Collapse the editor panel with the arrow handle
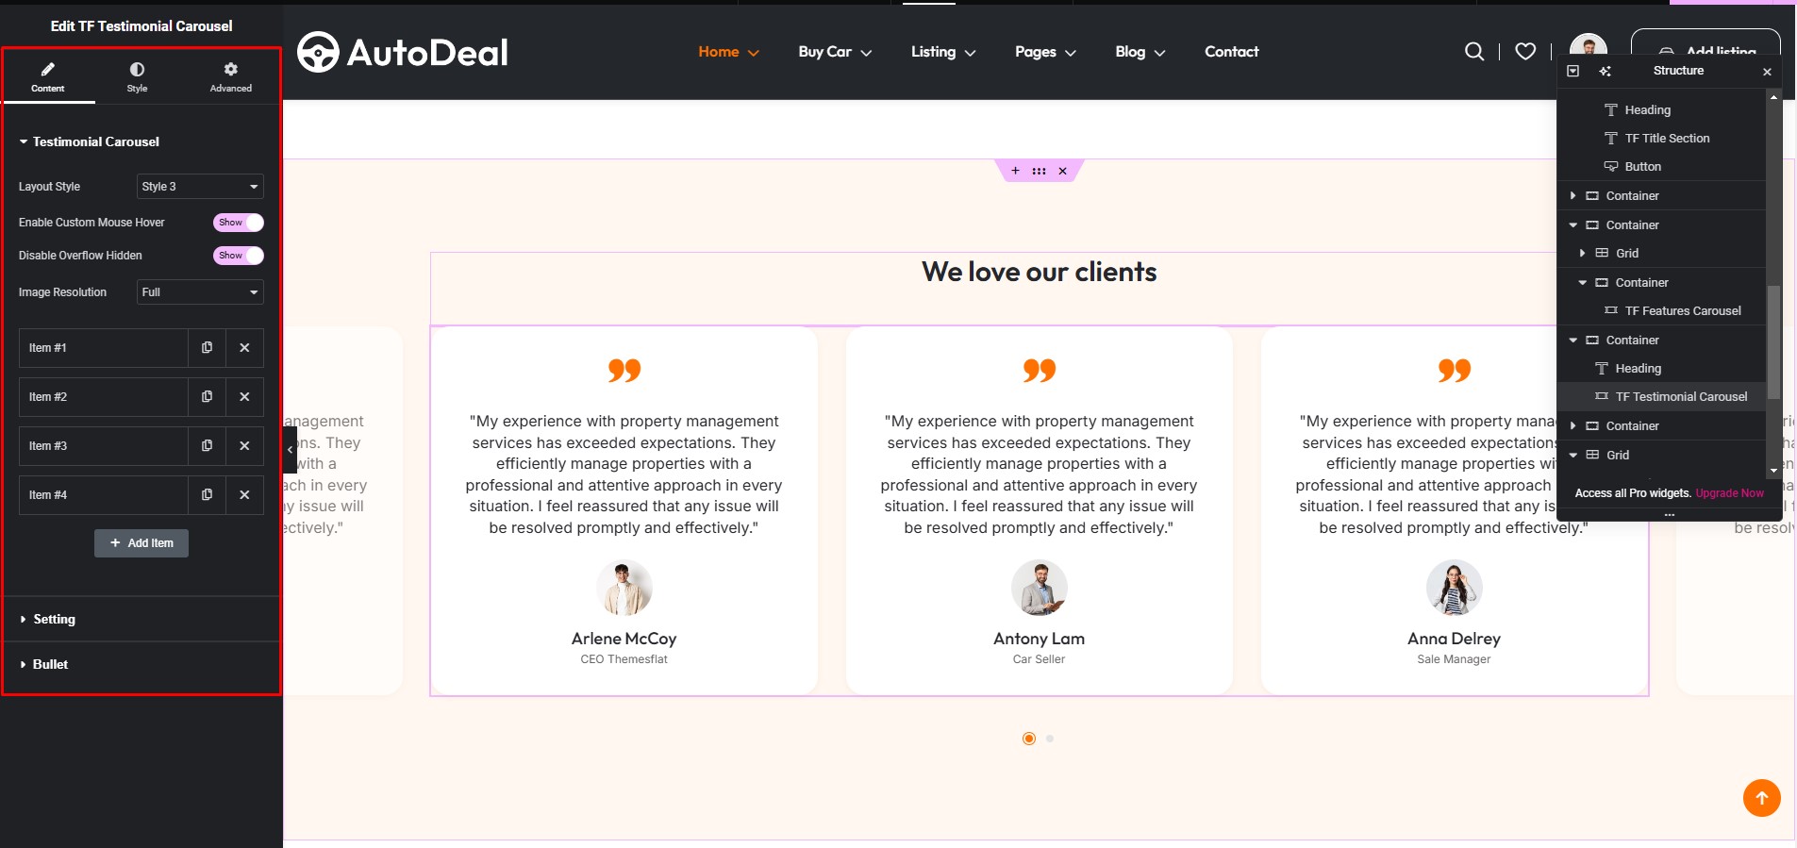This screenshot has width=1797, height=848. coord(290,449)
